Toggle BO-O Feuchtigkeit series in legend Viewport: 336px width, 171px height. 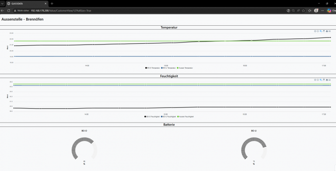pos(152,117)
